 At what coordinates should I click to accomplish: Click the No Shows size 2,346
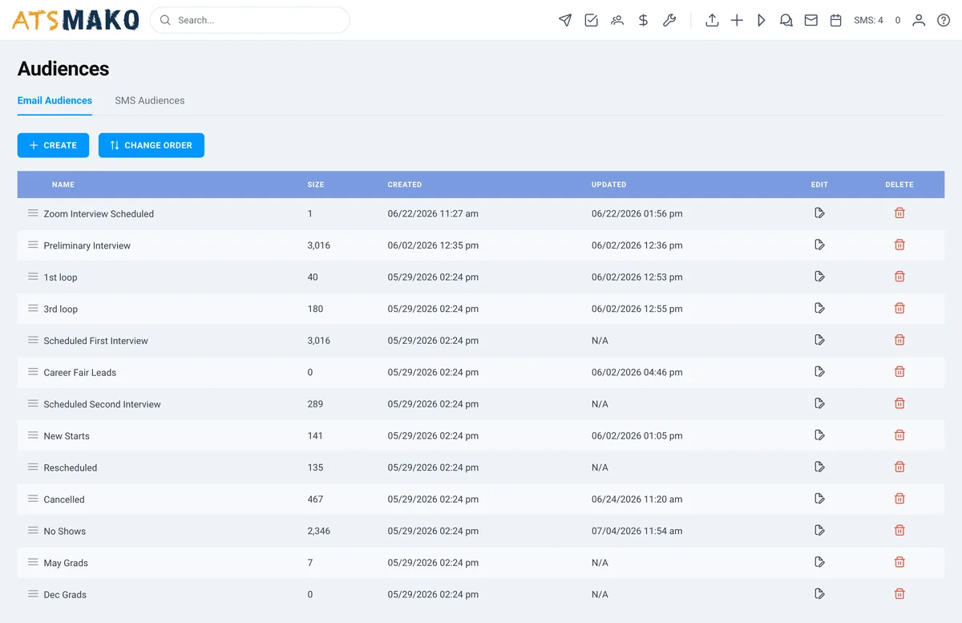click(319, 531)
